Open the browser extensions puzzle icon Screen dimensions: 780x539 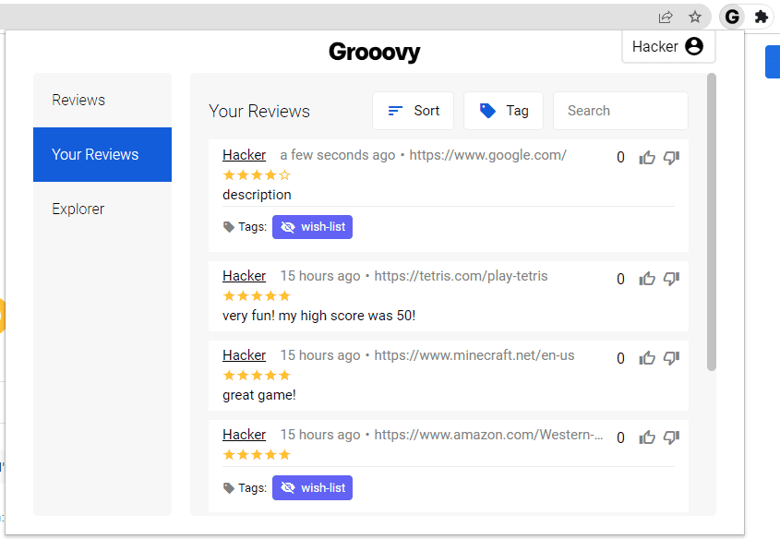tap(762, 17)
